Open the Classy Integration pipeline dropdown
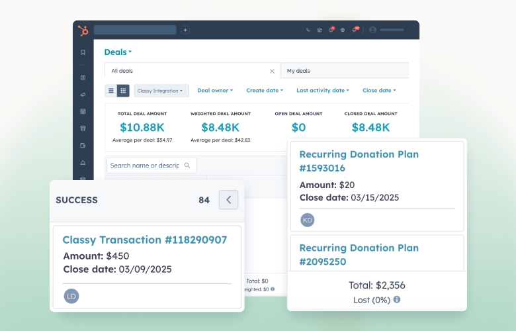516x331 pixels. tap(161, 91)
